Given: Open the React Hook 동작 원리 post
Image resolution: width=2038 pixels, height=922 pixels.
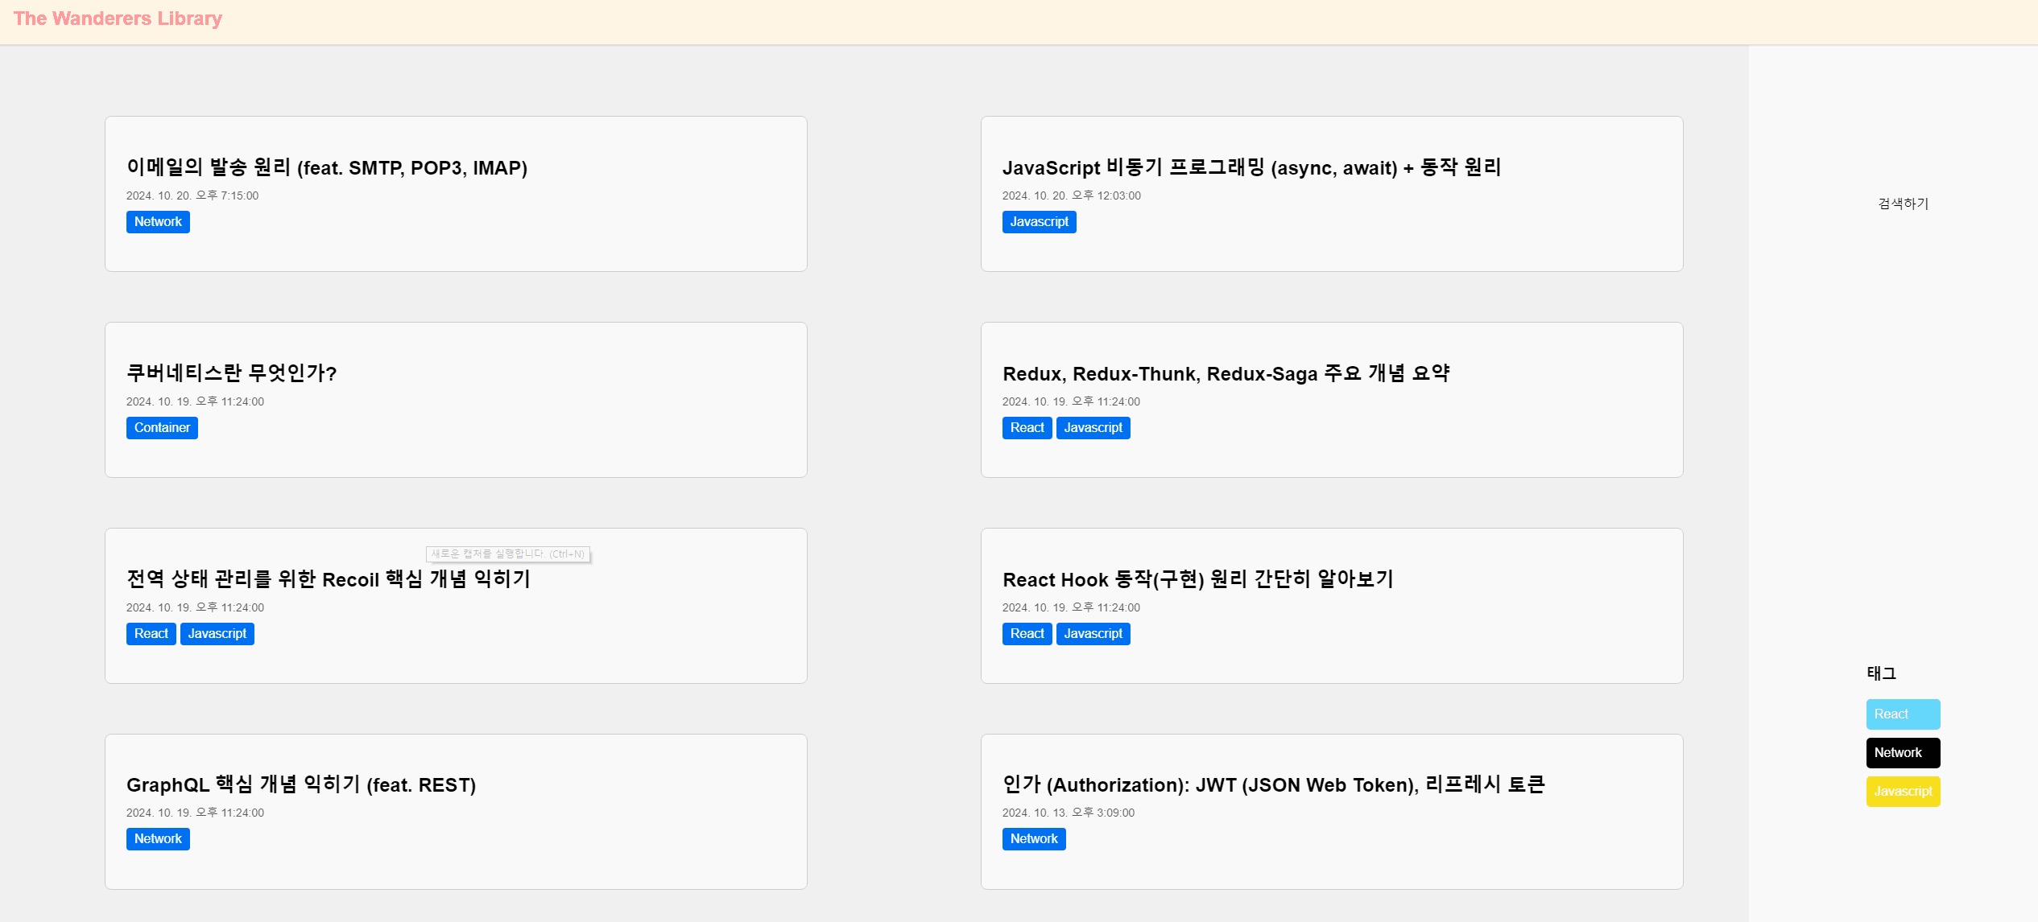Looking at the screenshot, I should pos(1197,579).
